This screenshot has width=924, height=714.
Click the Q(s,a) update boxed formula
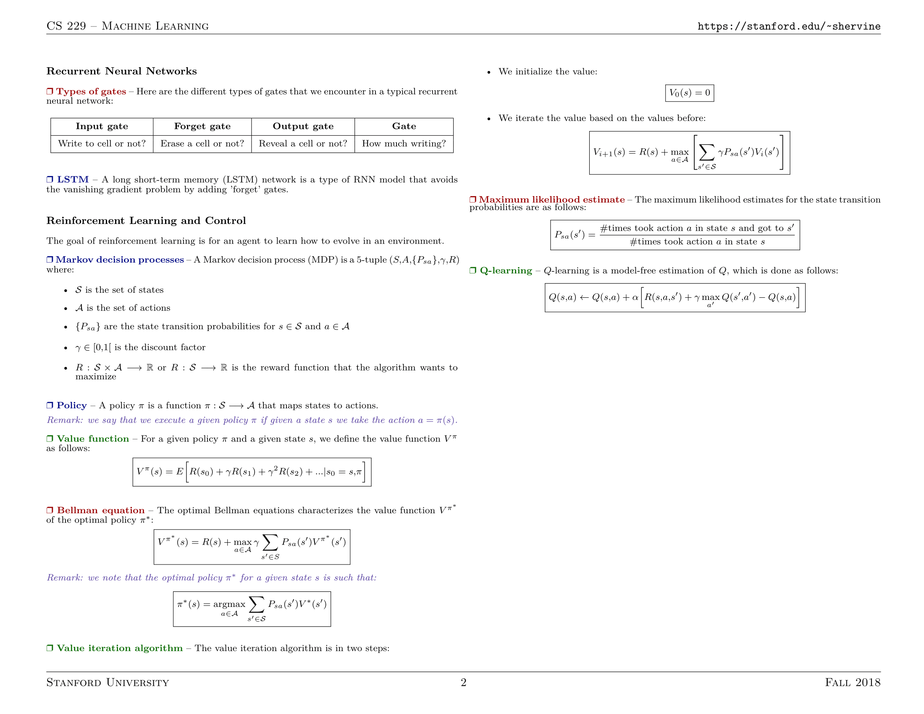(675, 298)
